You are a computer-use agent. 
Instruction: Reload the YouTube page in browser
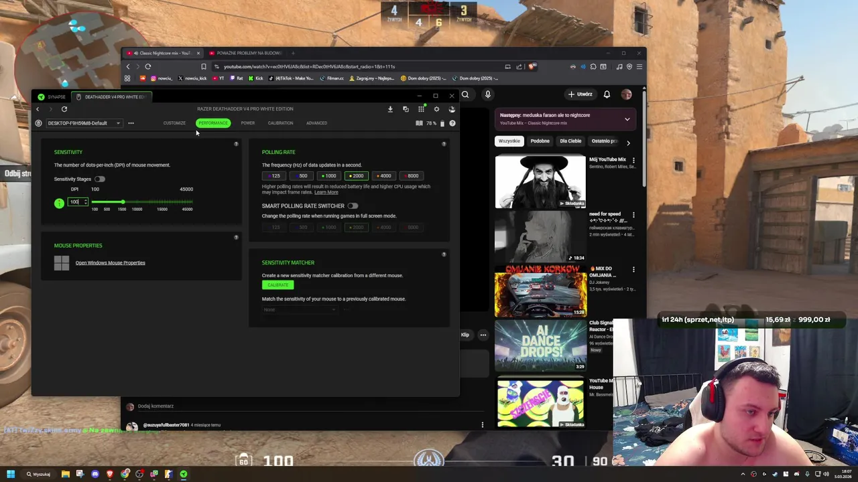pos(147,66)
